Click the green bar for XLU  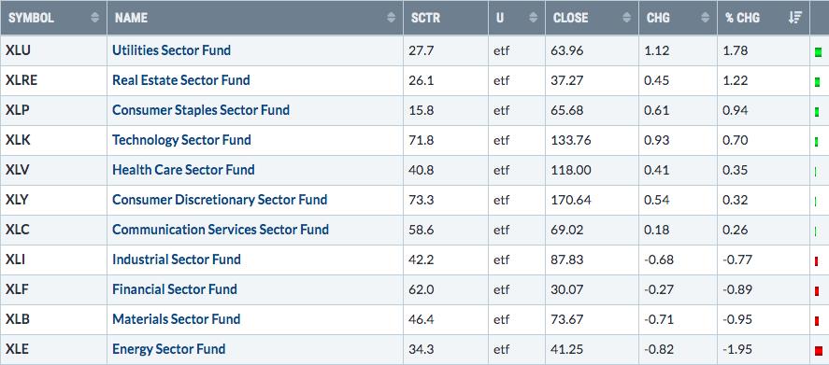coord(819,51)
